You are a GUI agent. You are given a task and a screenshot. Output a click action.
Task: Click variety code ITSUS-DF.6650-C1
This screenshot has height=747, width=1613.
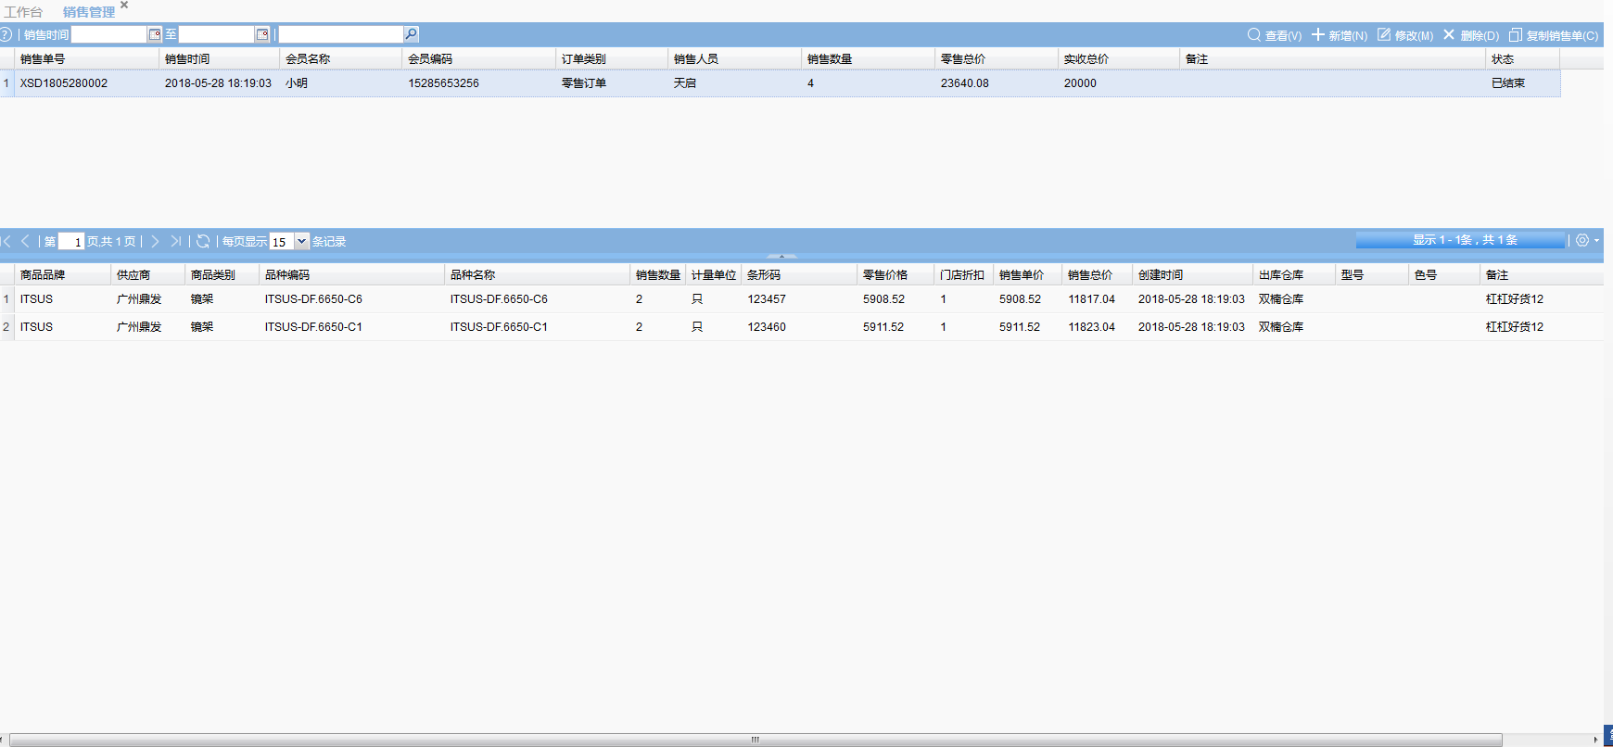313,327
